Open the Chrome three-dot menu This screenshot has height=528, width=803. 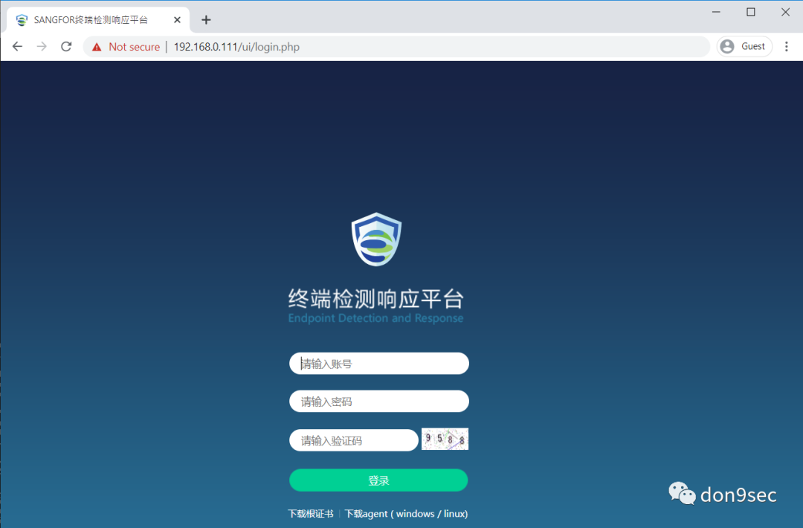click(x=786, y=47)
